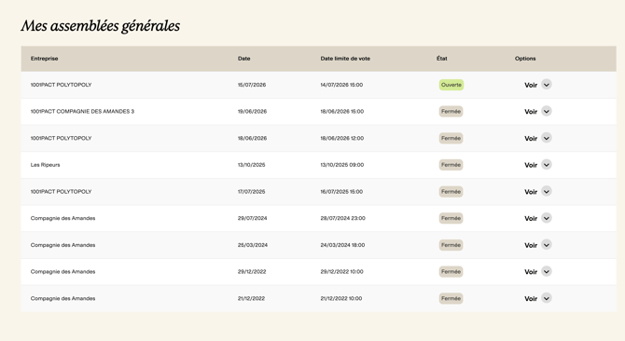Select 1001PACT POLYTOPOLY in the 17/07/2025 row
Screen dimensions: 625x341
click(x=61, y=191)
